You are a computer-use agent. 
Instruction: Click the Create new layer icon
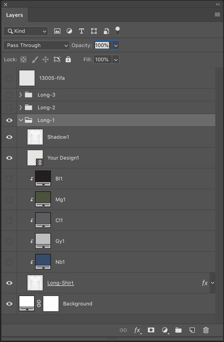point(192,330)
